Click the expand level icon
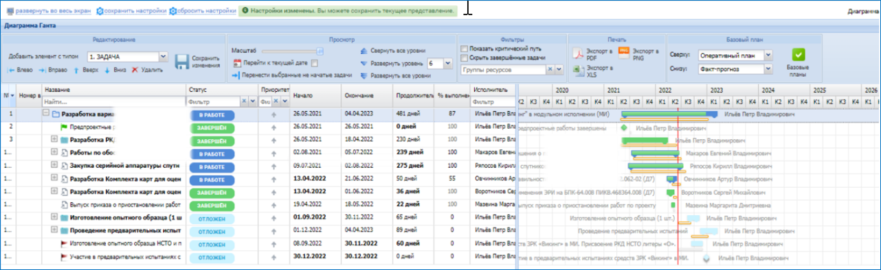This screenshot has width=881, height=270. (364, 63)
